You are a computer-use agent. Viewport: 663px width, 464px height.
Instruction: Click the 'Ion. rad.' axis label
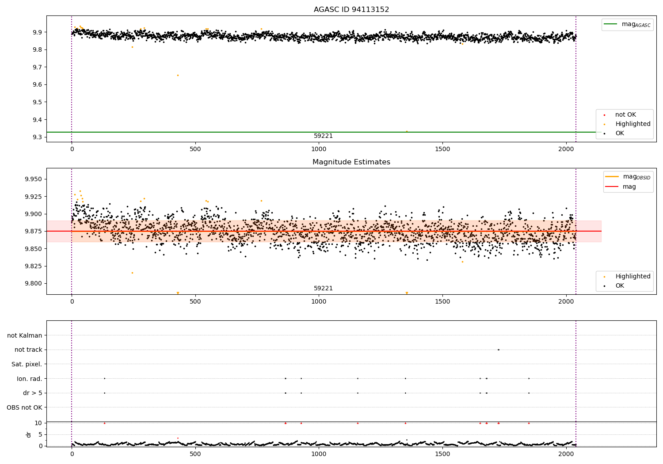[30, 379]
